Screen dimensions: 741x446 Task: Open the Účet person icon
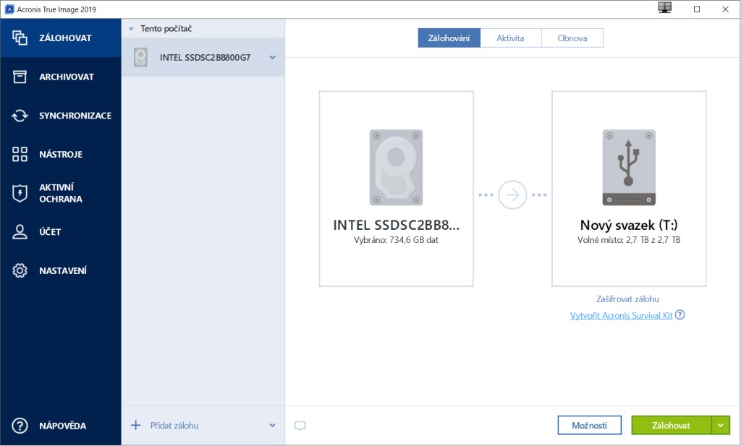(x=20, y=232)
